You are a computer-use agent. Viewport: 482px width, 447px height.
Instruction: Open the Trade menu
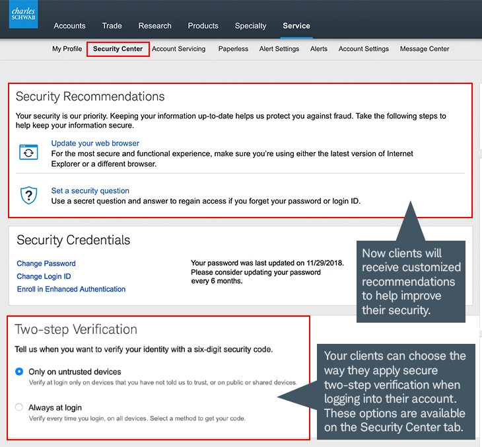[112, 26]
